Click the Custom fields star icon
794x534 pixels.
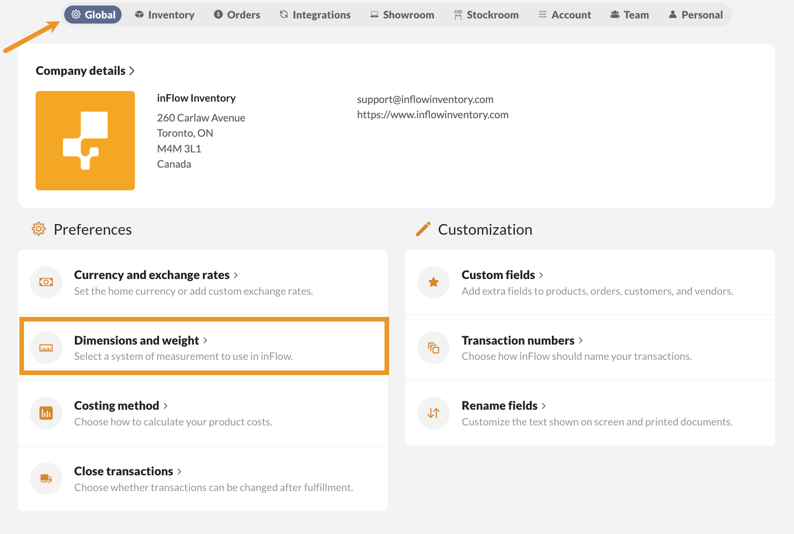(x=434, y=282)
